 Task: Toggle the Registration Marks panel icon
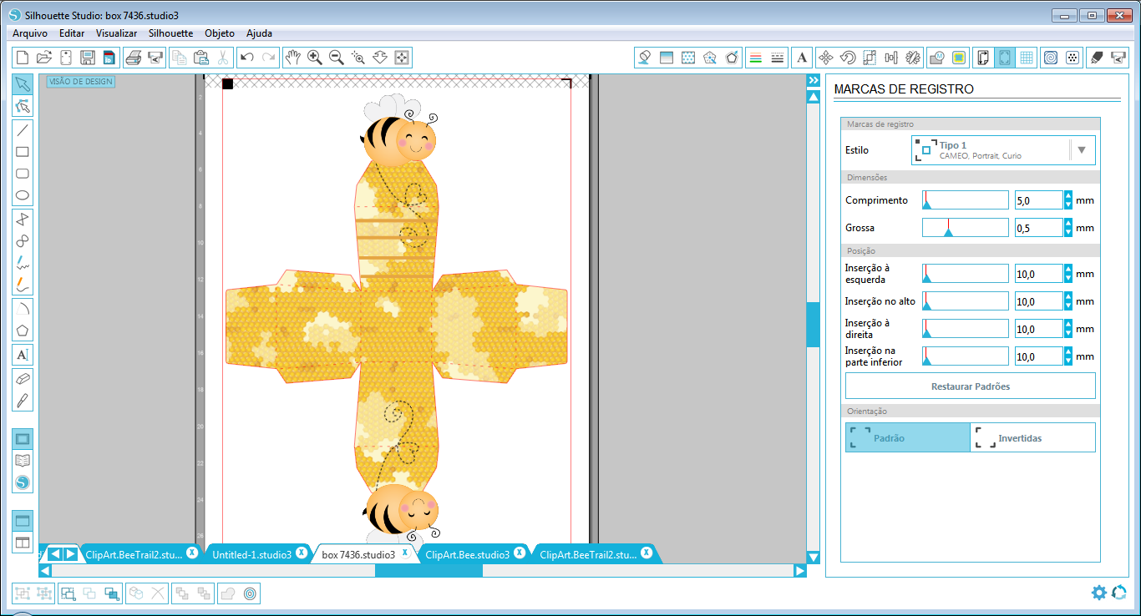click(1005, 58)
